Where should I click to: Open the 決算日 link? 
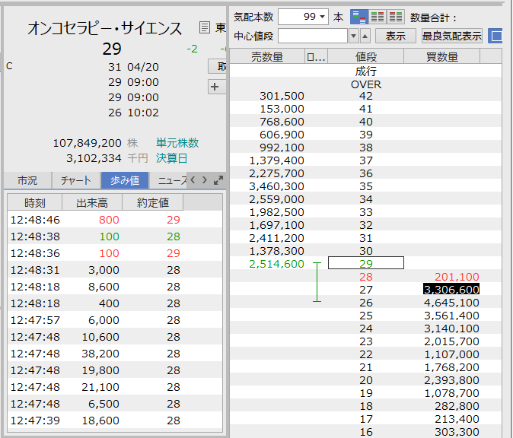point(172,158)
